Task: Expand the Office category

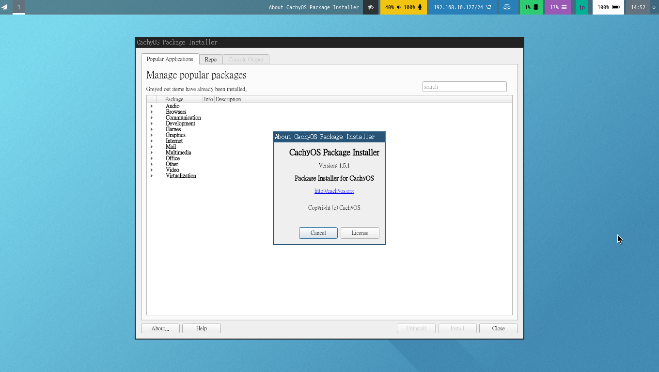Action: pos(152,158)
